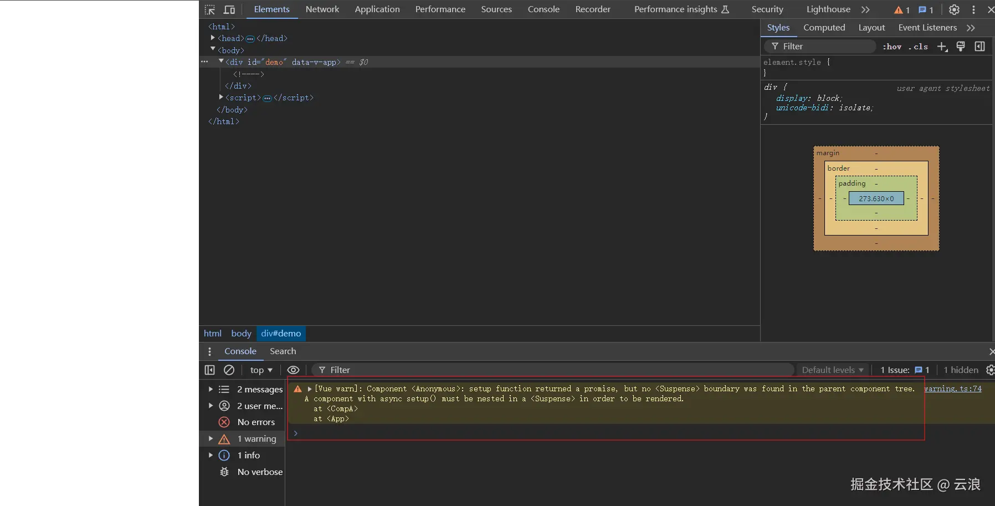Toggle the console sidebar panel icon
This screenshot has width=995, height=506.
pos(209,370)
